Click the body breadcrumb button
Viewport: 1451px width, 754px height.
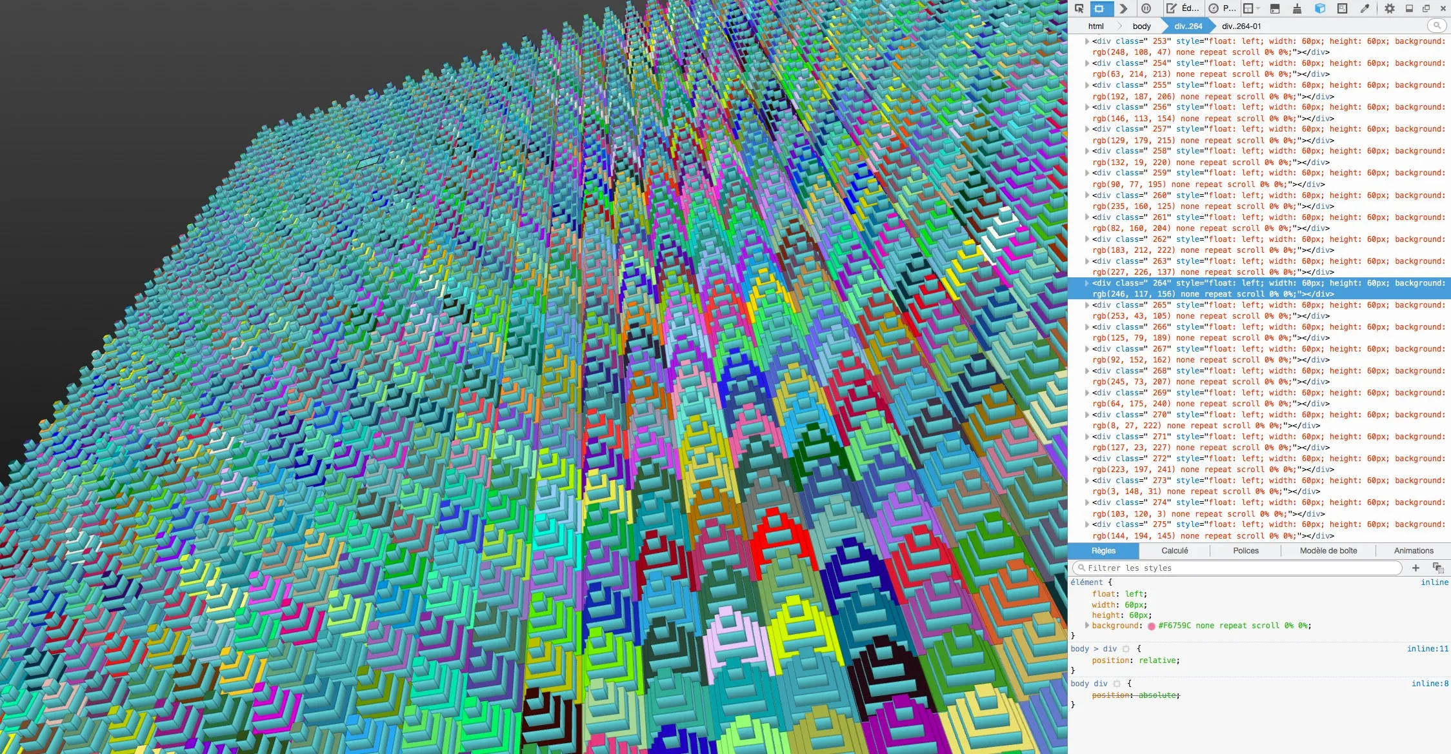[1141, 26]
